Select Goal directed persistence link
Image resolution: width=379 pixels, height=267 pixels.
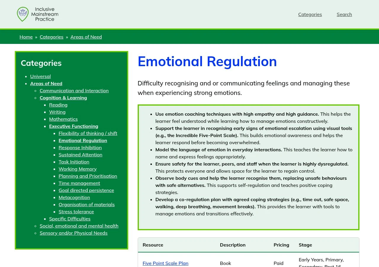tap(86, 190)
